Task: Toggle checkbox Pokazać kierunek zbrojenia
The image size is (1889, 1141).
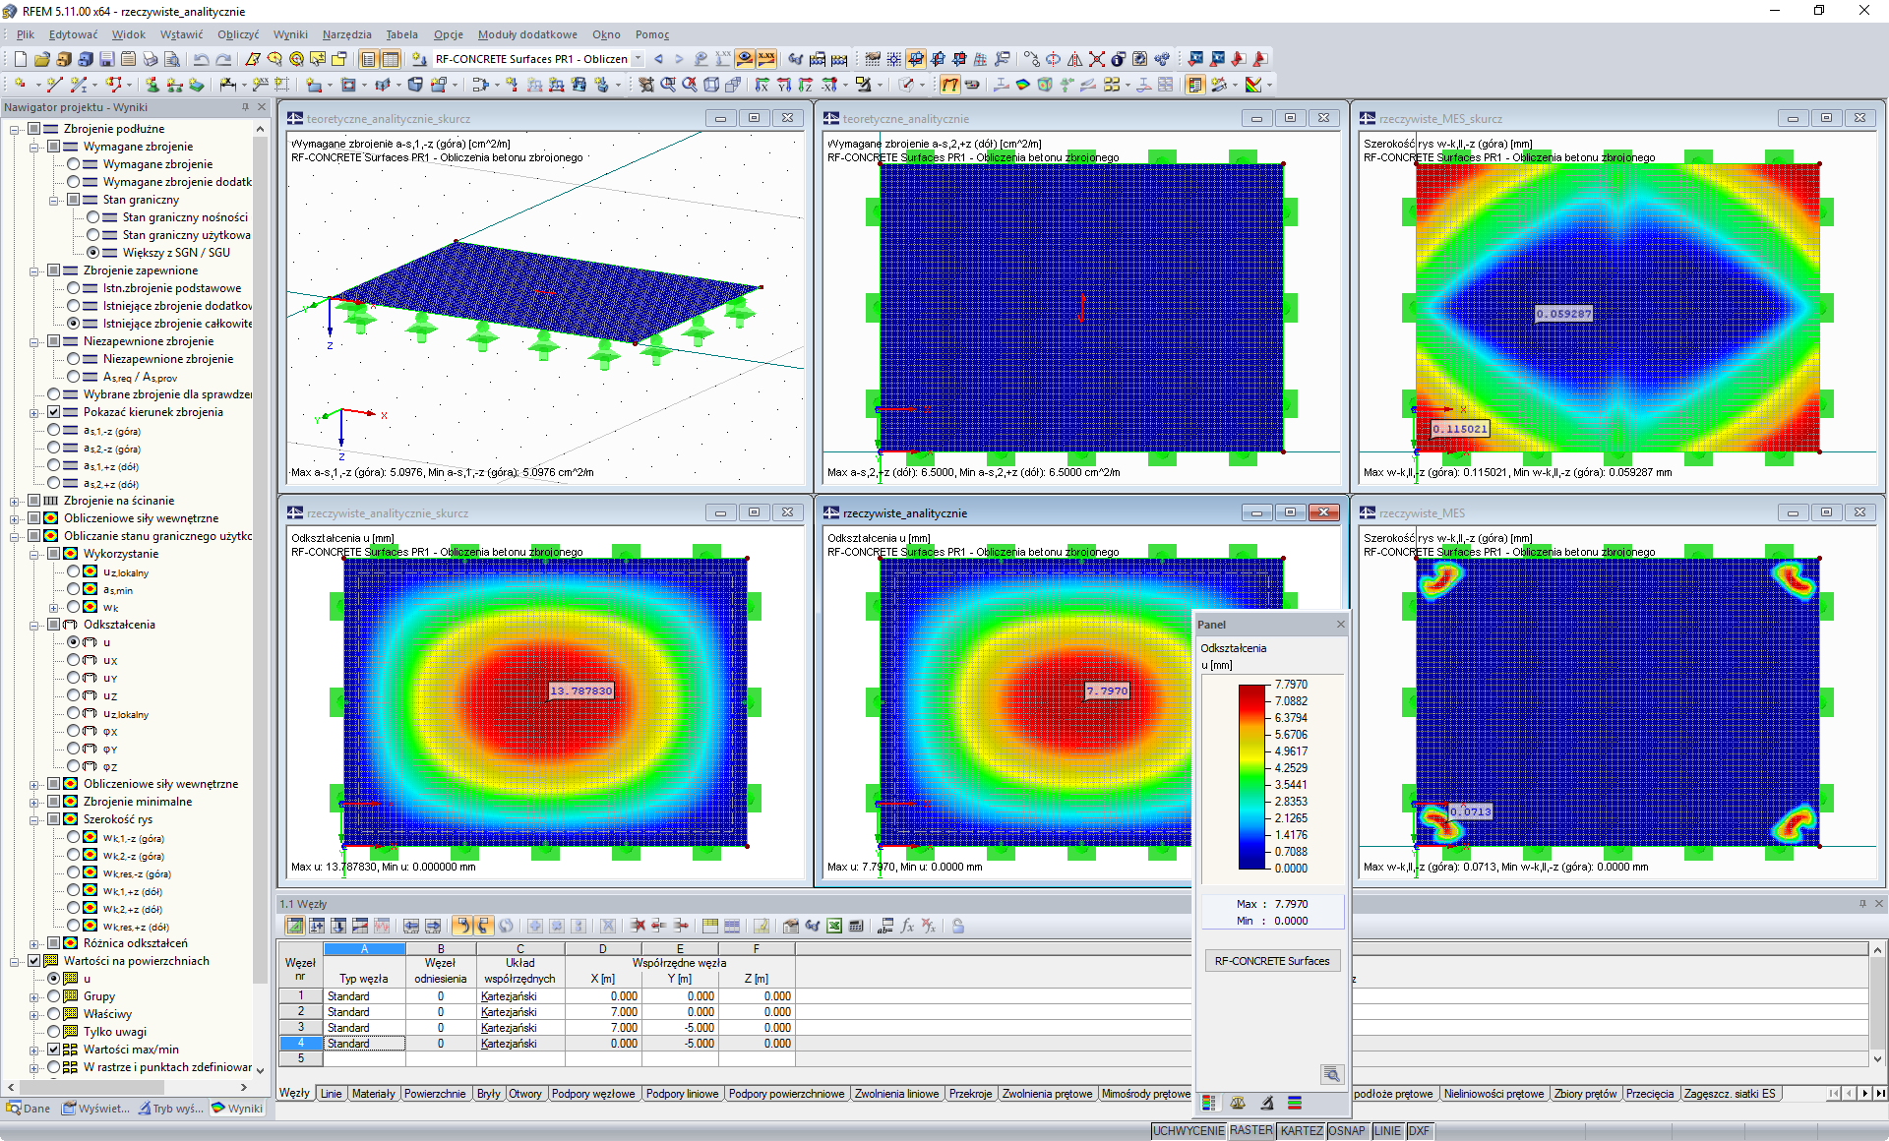Action: pos(54,412)
